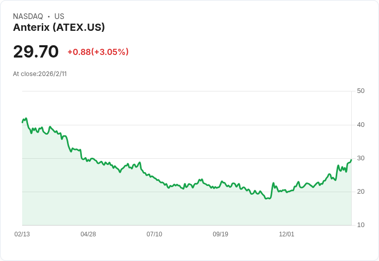Select the 02/13 date axis label
The height and width of the screenshot is (261, 379).
click(x=22, y=234)
